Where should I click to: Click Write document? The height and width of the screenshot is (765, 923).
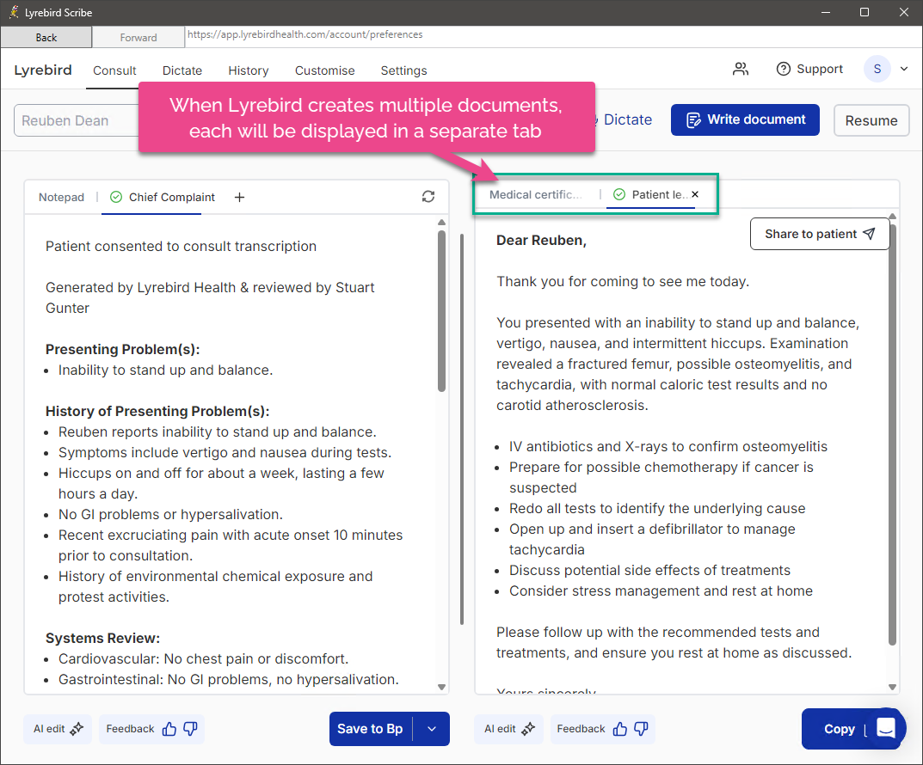point(745,120)
